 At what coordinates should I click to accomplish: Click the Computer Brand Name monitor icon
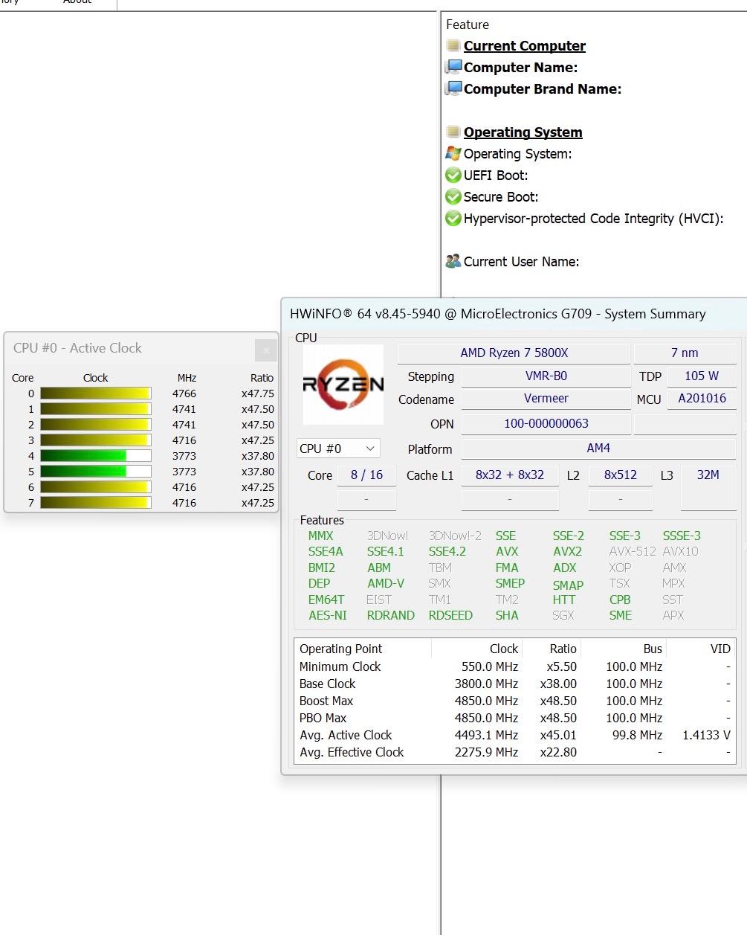453,89
